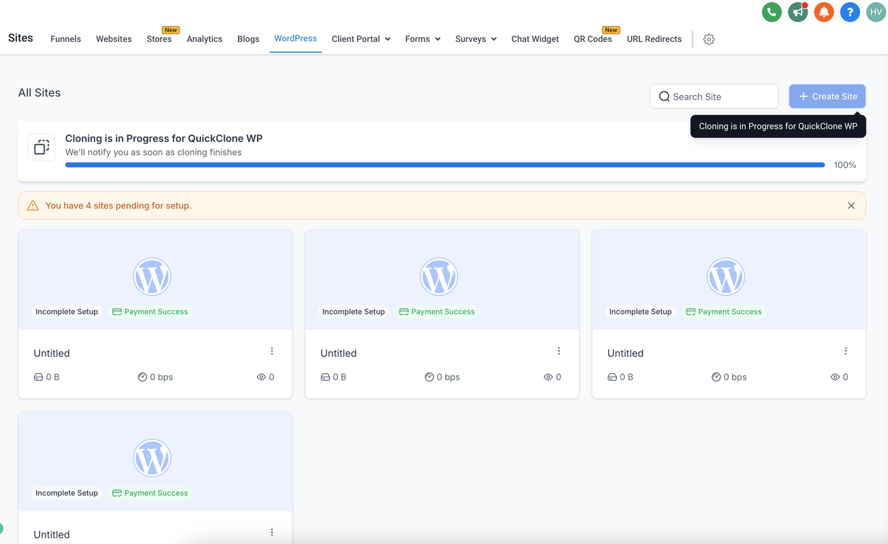Click the blue help question mark icon
This screenshot has width=888, height=544.
tap(850, 12)
